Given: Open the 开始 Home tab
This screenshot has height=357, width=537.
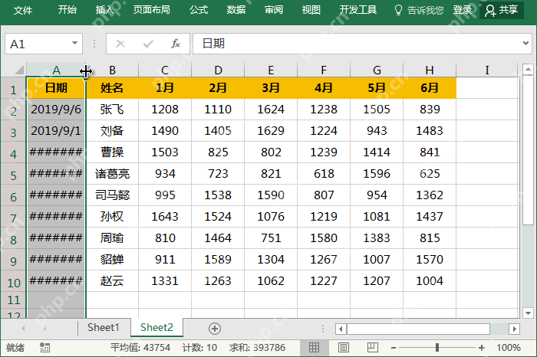Looking at the screenshot, I should click(x=68, y=10).
